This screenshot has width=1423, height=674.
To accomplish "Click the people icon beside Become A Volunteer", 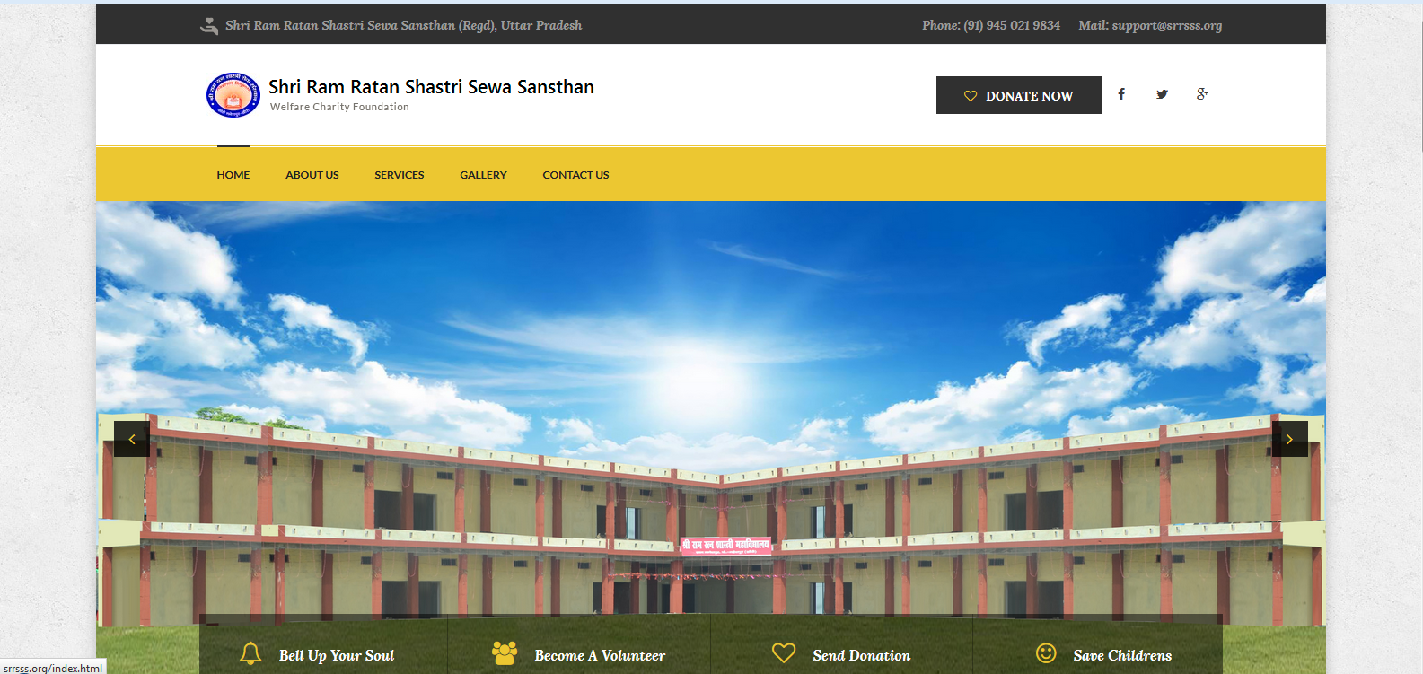I will [505, 653].
